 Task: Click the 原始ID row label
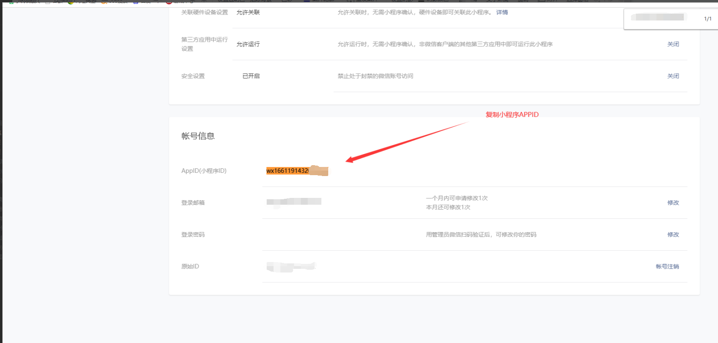point(190,266)
